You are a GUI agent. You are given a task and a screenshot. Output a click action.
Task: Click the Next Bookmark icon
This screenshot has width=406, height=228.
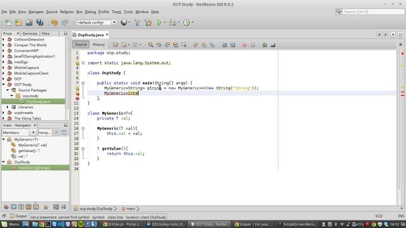point(204,45)
